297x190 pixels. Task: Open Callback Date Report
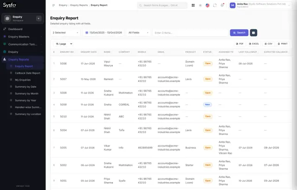click(x=25, y=73)
